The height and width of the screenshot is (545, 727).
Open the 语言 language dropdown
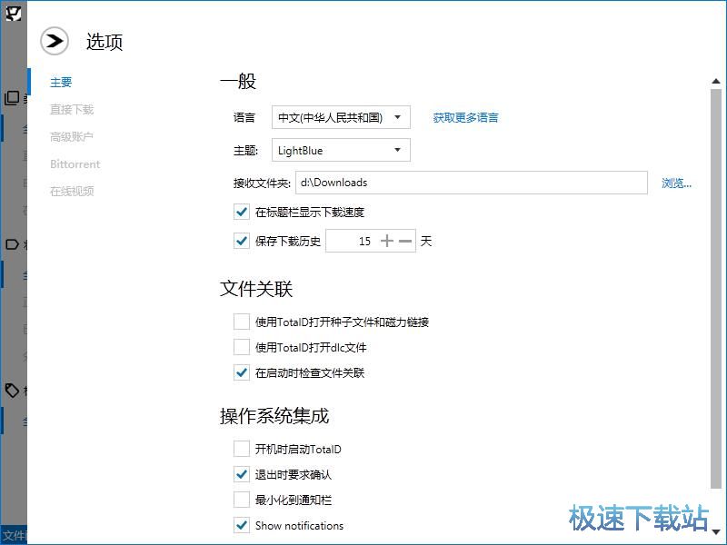[341, 117]
